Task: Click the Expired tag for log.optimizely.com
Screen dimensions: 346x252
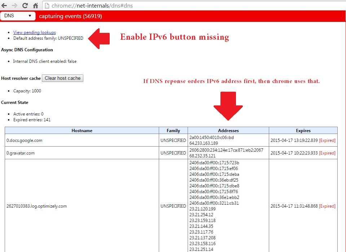Action: point(327,206)
